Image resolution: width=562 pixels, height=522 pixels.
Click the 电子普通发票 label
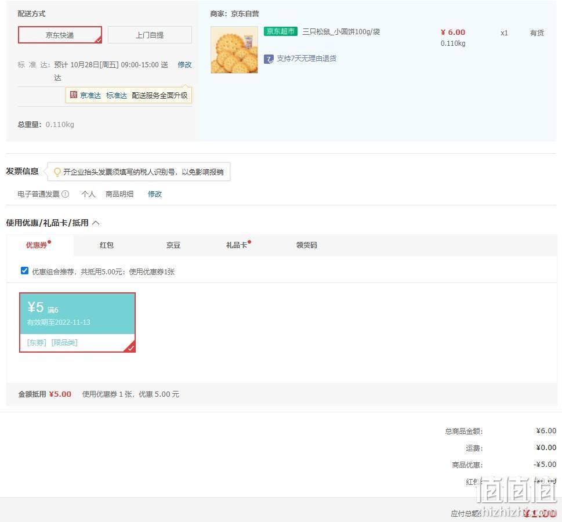click(39, 194)
